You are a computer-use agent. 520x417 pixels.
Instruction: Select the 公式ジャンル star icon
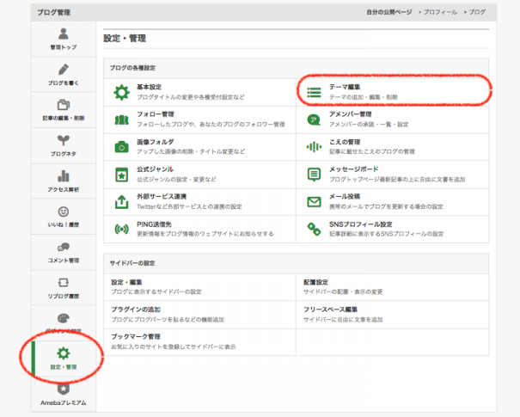coord(121,174)
